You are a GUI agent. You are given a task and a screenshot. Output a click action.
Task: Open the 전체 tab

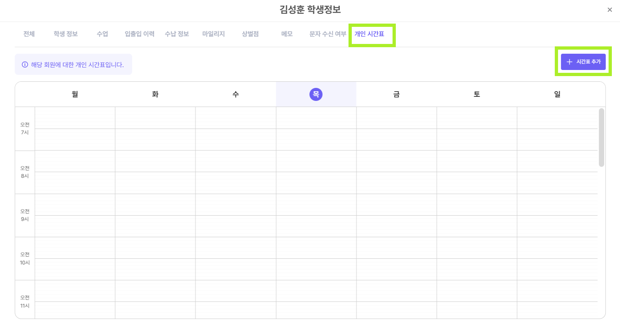click(x=29, y=34)
